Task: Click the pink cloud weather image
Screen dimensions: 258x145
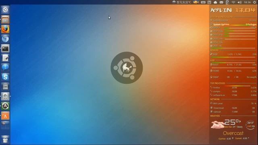Action: [217, 124]
